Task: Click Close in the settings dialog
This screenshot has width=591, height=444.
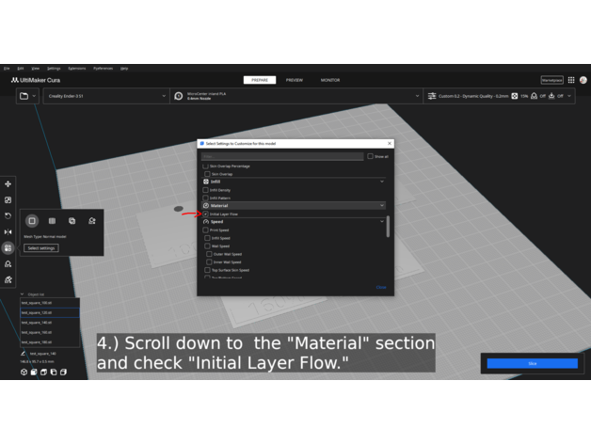Action: point(381,287)
